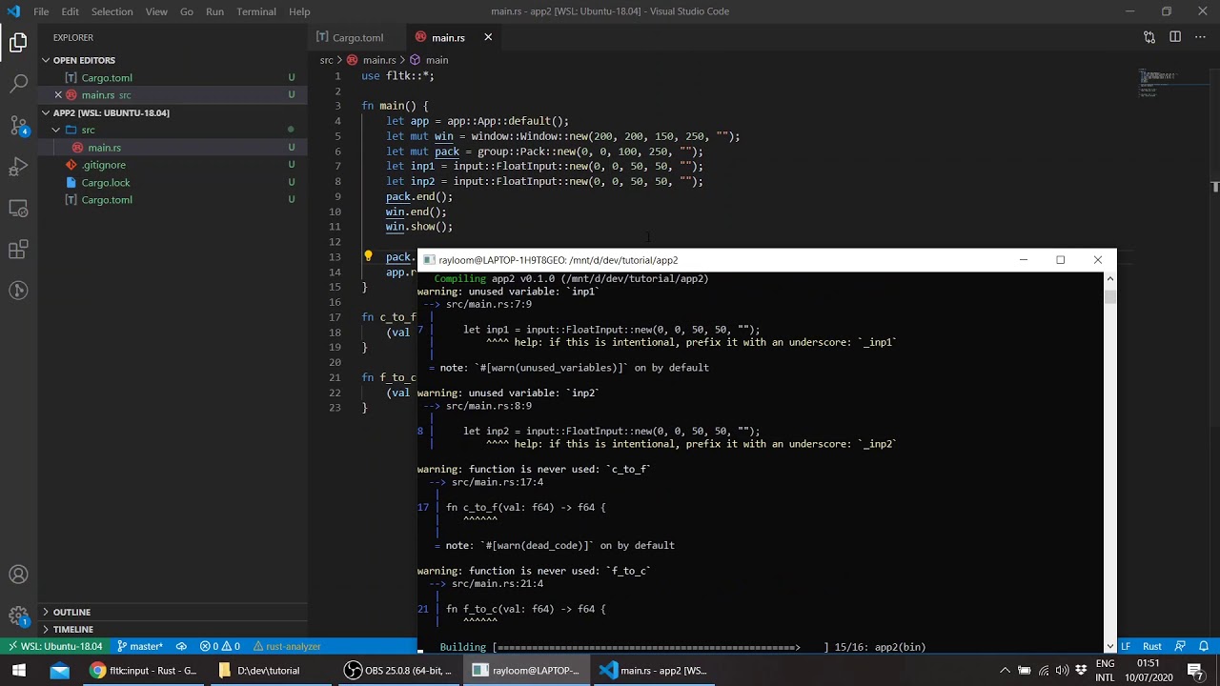Click src in the breadcrumb
1220x686 pixels.
326,60
